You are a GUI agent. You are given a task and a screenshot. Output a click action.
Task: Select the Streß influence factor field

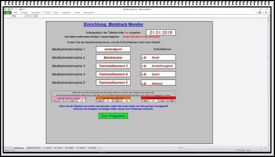158,58
